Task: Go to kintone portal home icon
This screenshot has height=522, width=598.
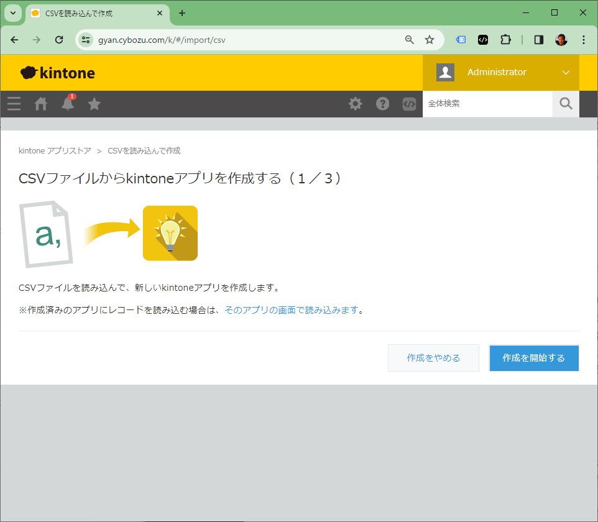Action: (41, 104)
